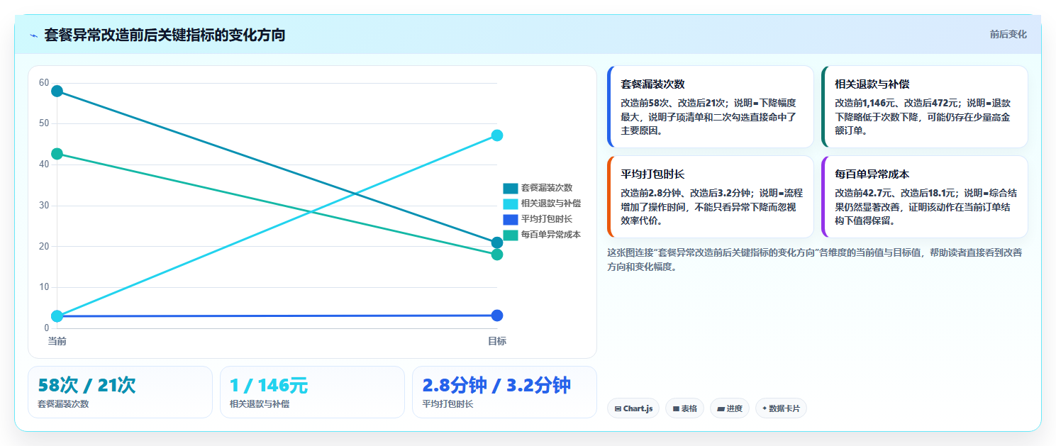Toggle 平均打包时长 legend color box
Image resolution: width=1056 pixels, height=446 pixels.
point(511,219)
